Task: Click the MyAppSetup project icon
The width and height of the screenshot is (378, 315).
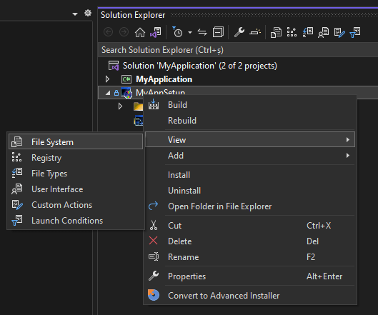Action: [x=126, y=93]
